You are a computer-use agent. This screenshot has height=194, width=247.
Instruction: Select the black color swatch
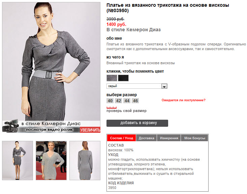tap(123, 78)
